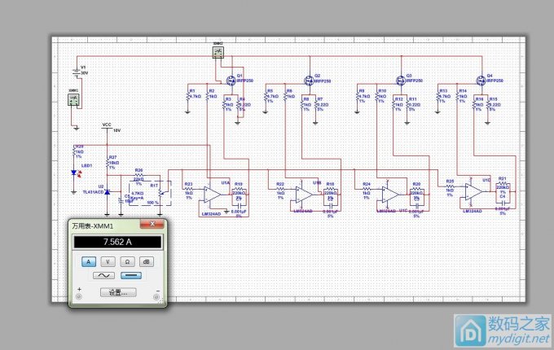Image resolution: width=554 pixels, height=350 pixels.
Task: Switch multimeter to voltage V mode
Action: pyautogui.click(x=108, y=262)
